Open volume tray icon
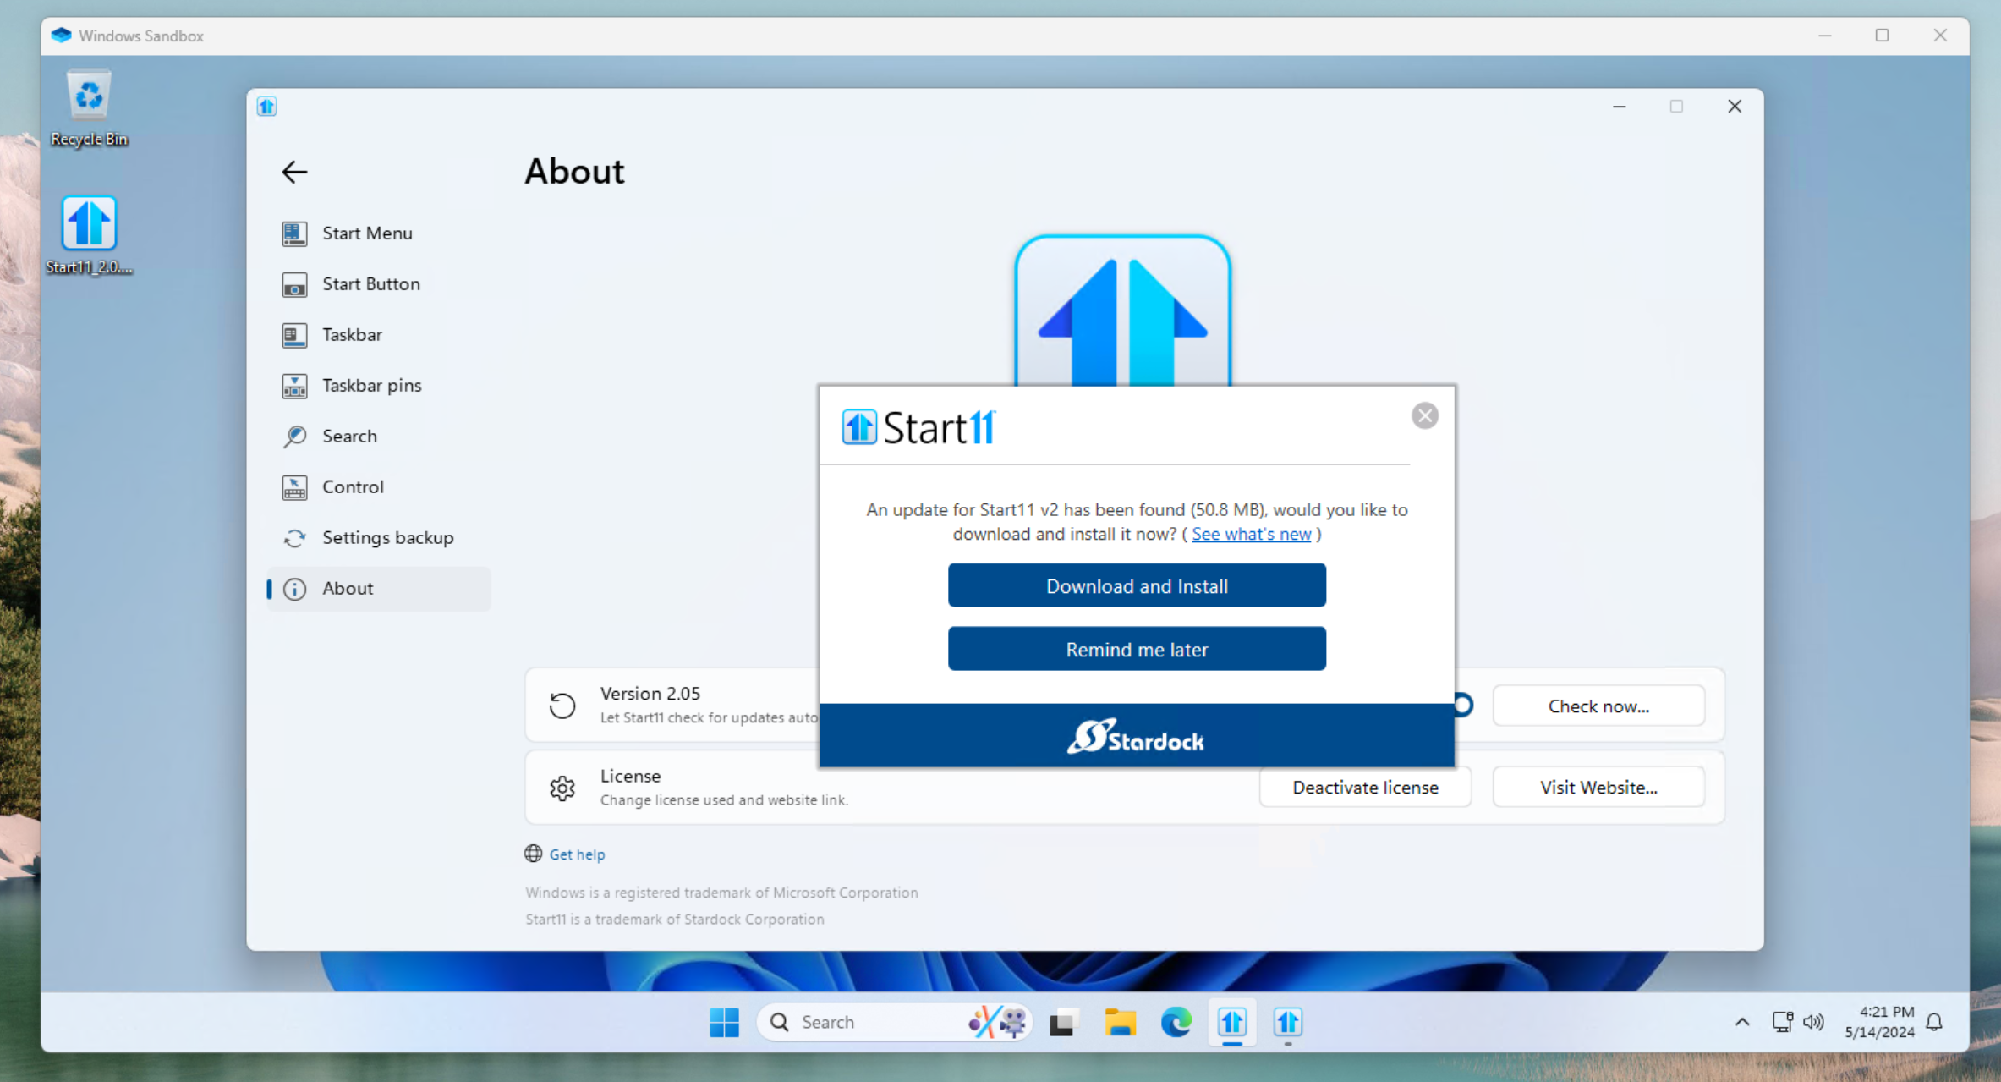The width and height of the screenshot is (2001, 1082). pos(1812,1022)
